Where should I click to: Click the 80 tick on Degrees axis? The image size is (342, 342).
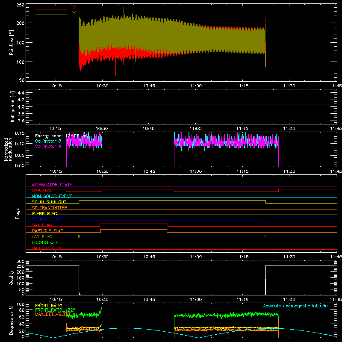click(22, 310)
